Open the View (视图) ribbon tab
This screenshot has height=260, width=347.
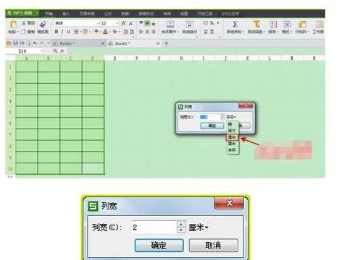point(184,14)
